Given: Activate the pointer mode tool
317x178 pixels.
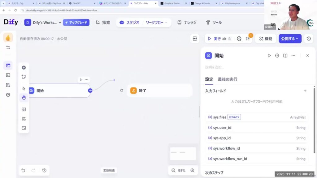Looking at the screenshot, I should (24, 88).
